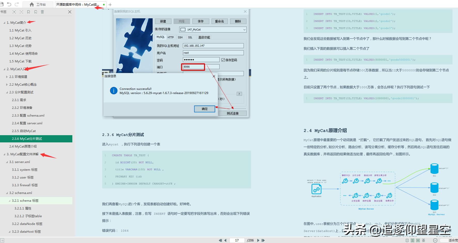Click the zoom out minus icon
The width and height of the screenshot is (458, 243).
(x=435, y=240)
